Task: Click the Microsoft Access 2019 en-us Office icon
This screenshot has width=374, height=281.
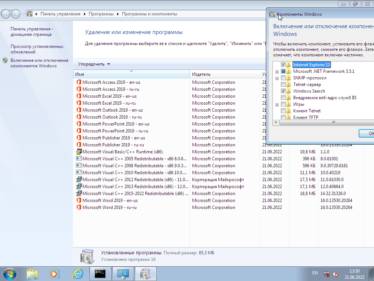Action: 79,82
